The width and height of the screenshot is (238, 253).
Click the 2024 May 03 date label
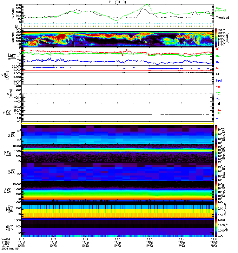pos(10,249)
